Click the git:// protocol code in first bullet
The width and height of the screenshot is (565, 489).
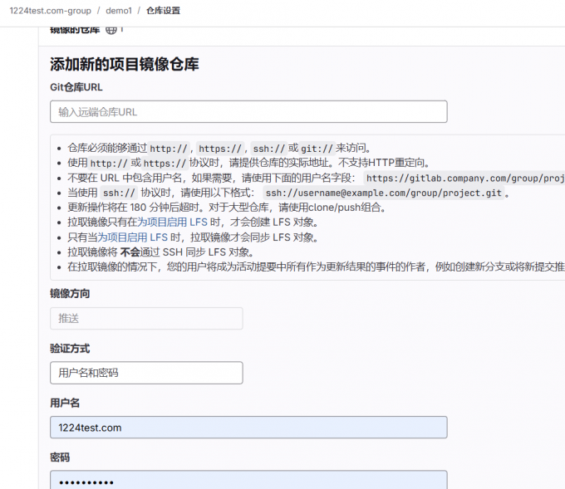coord(317,149)
